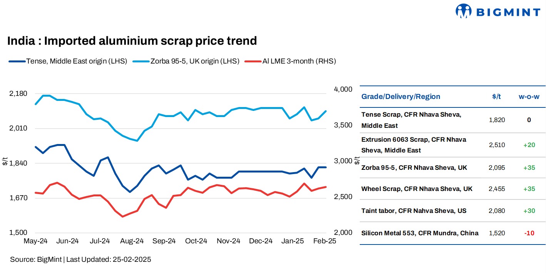546x273 pixels.
Task: Click the Source: BigMint footer text
Action: pos(80,260)
